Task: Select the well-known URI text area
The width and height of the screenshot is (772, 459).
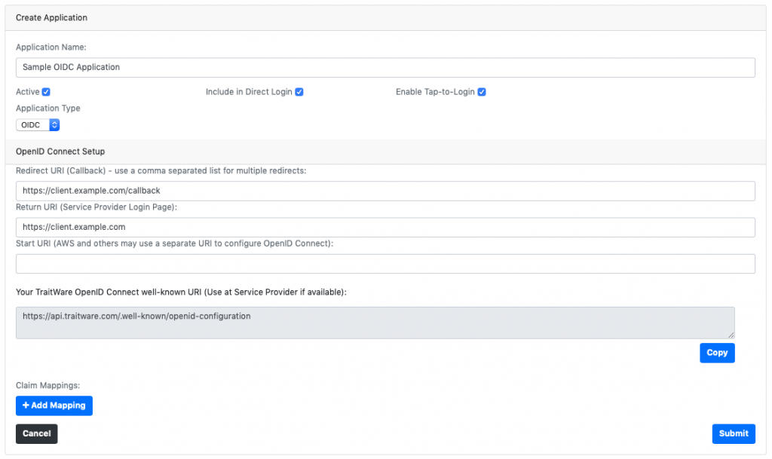Action: (375, 323)
